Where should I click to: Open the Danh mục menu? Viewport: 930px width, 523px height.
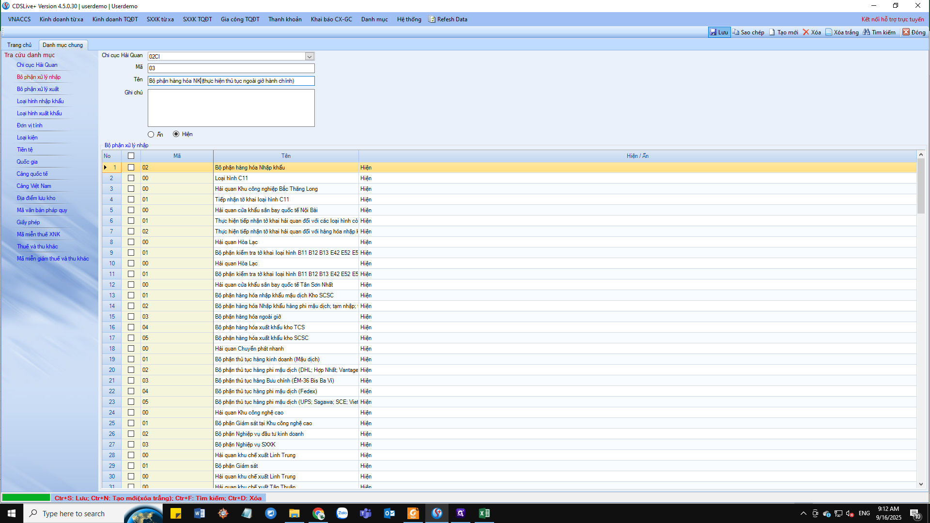pyautogui.click(x=374, y=19)
